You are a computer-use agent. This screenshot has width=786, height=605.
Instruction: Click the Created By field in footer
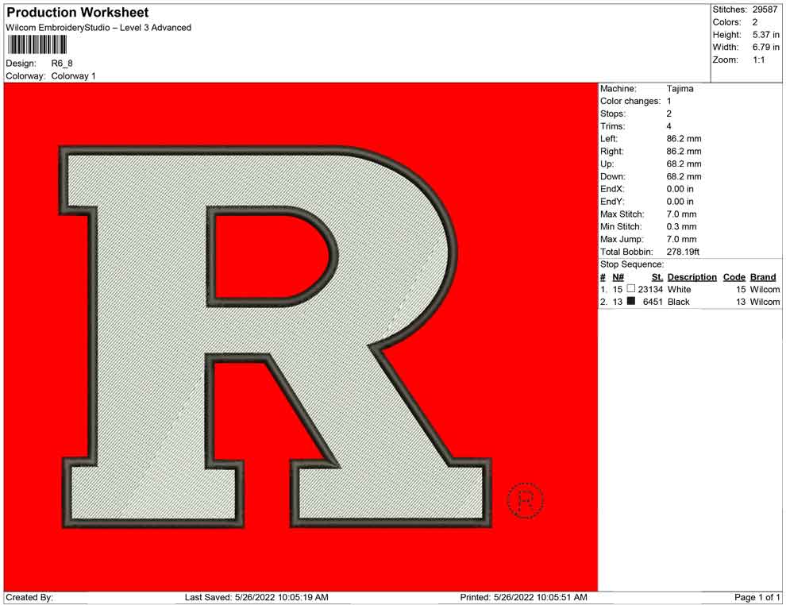(x=29, y=597)
